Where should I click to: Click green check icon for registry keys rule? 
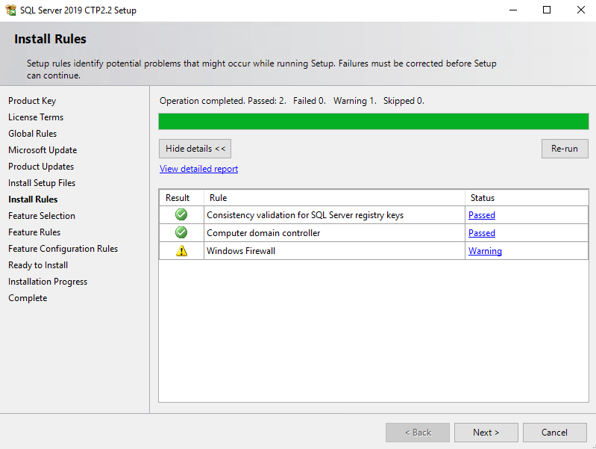pos(181,214)
